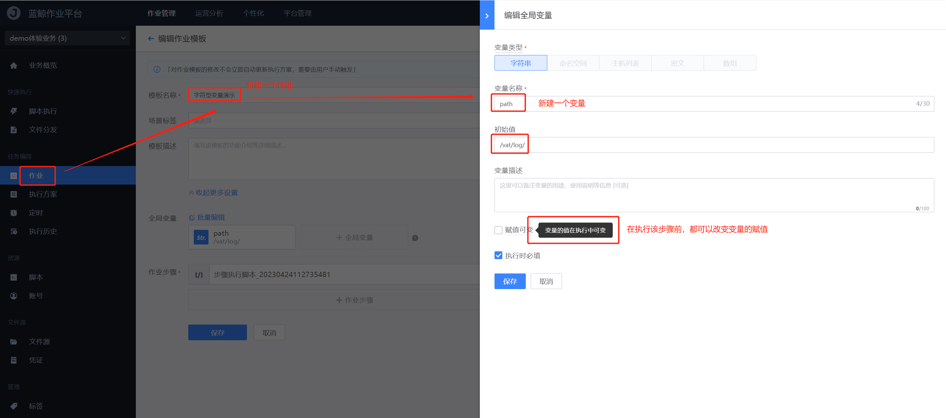Click the 变量名称 input containing path
Screen dimensions: 946x418
tap(714, 104)
